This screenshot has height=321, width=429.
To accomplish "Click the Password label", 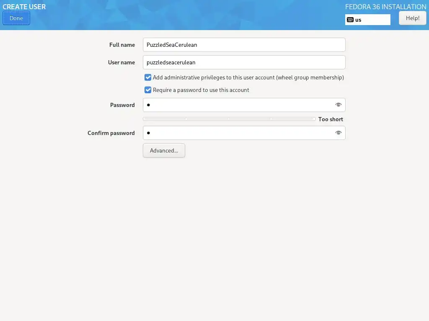I will pos(122,105).
